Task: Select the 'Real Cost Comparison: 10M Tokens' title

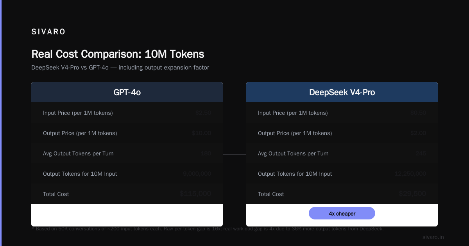Action: tap(118, 54)
